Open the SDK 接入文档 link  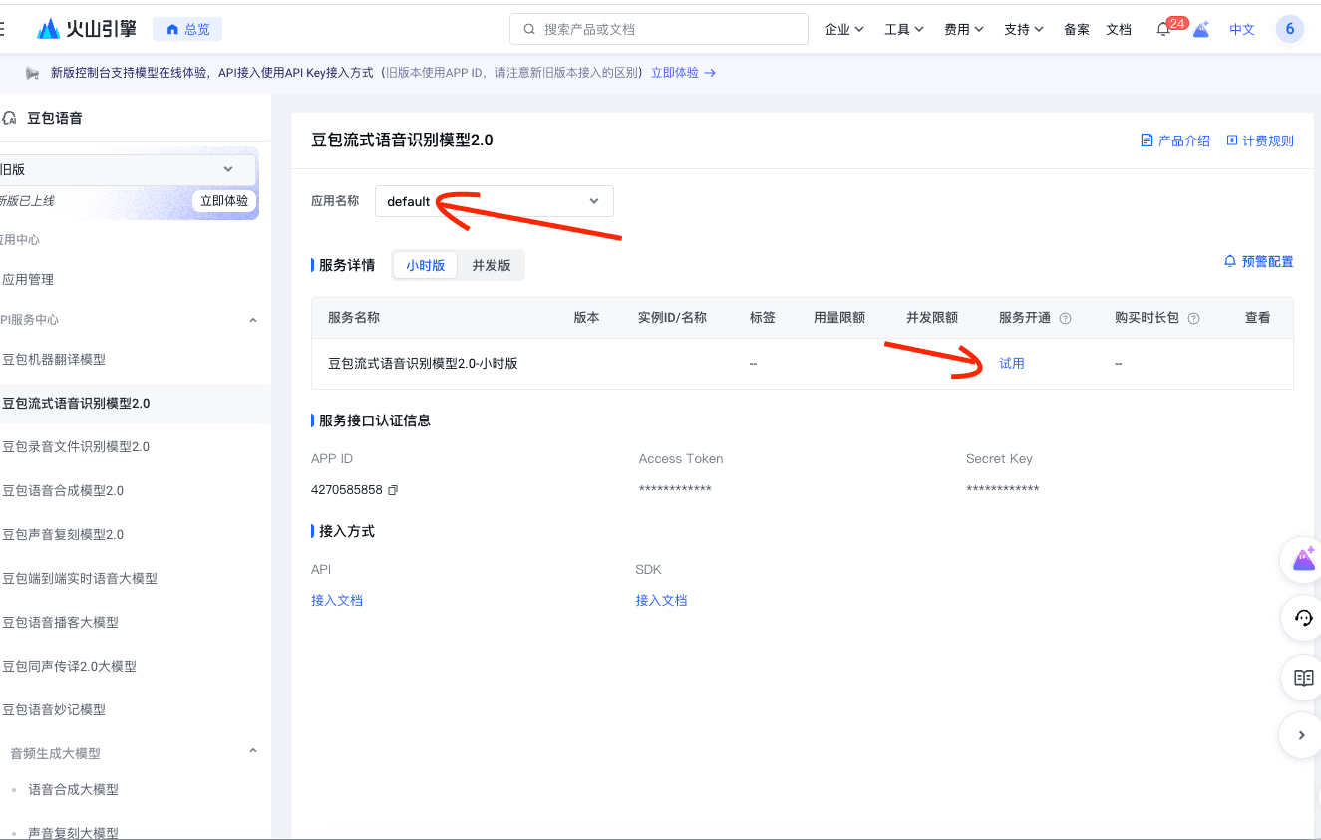662,600
